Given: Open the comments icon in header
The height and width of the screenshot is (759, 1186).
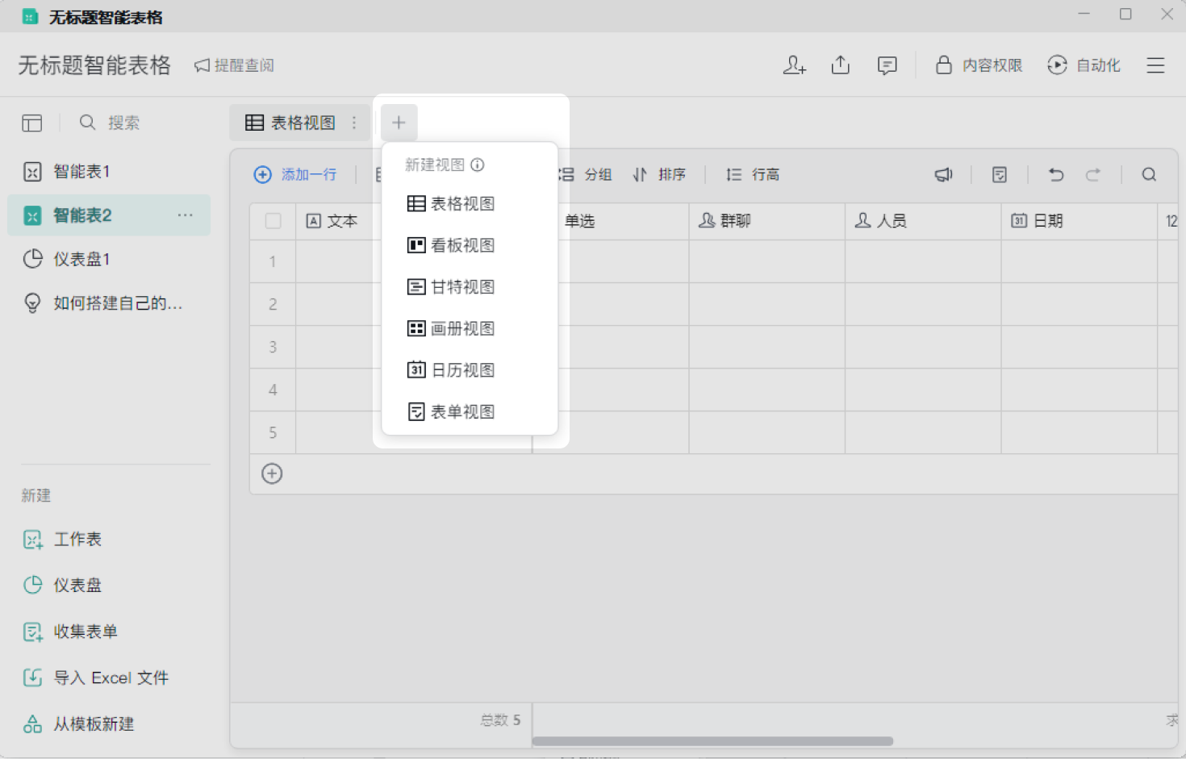Looking at the screenshot, I should (887, 65).
